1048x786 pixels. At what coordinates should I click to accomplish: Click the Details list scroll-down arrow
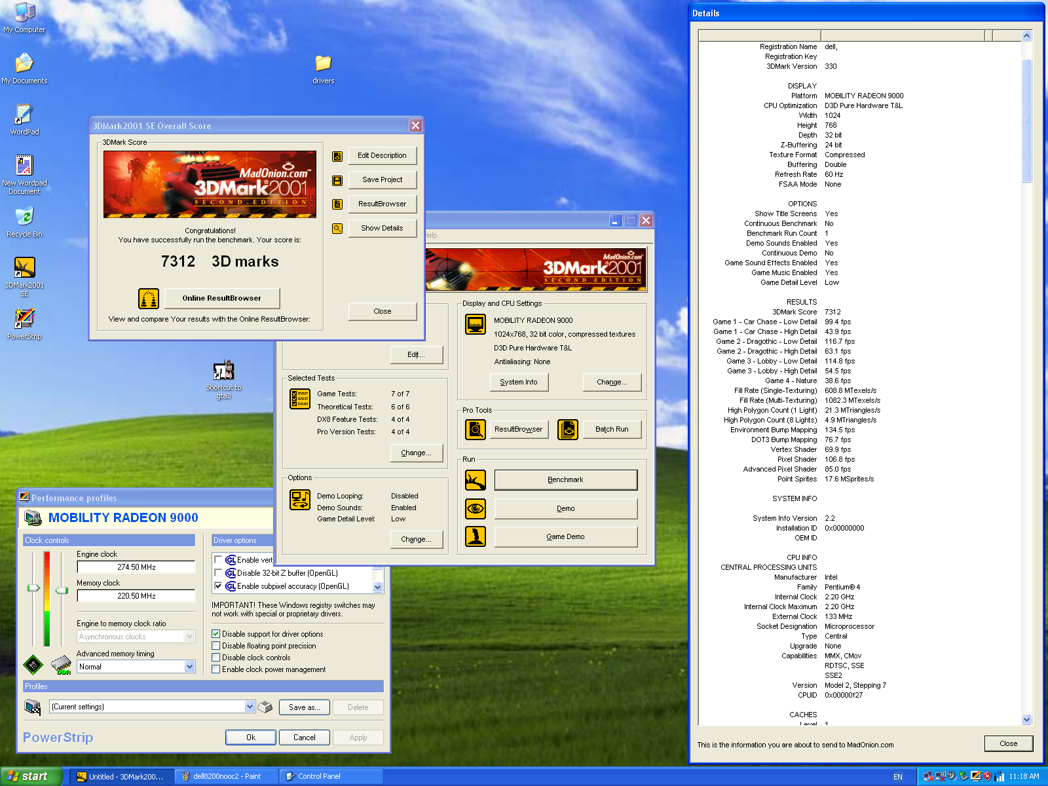(1026, 719)
